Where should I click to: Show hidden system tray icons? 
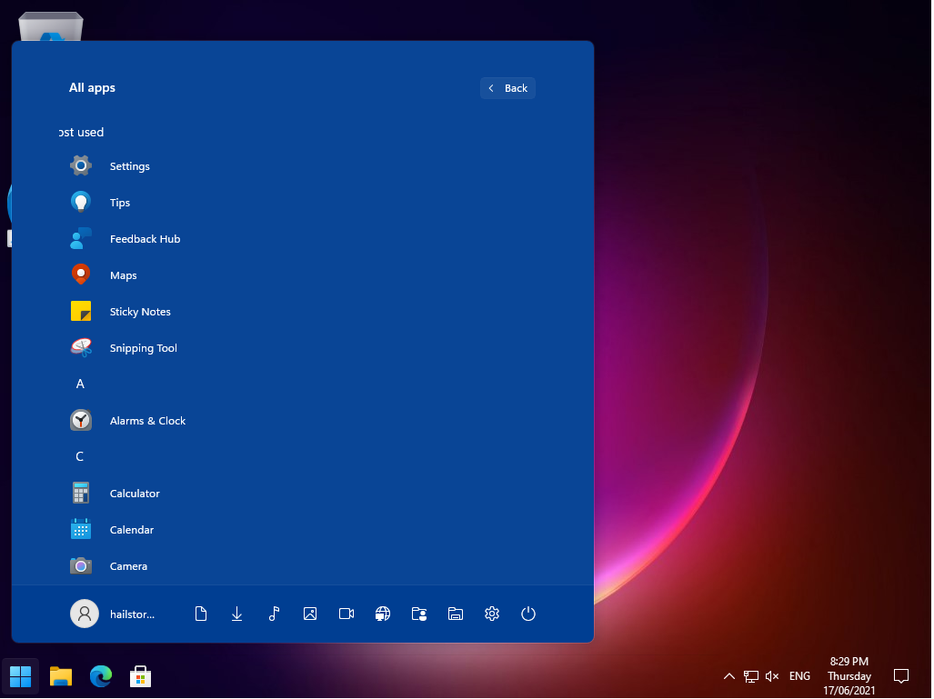point(729,676)
